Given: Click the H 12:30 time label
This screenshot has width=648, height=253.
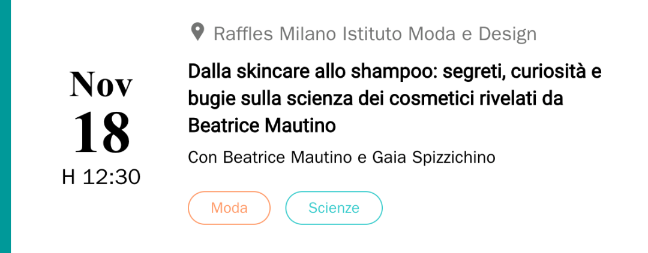Looking at the screenshot, I should [101, 178].
